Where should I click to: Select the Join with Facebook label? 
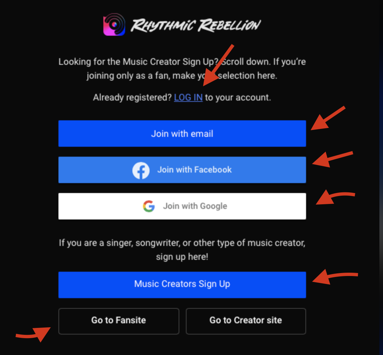click(194, 170)
